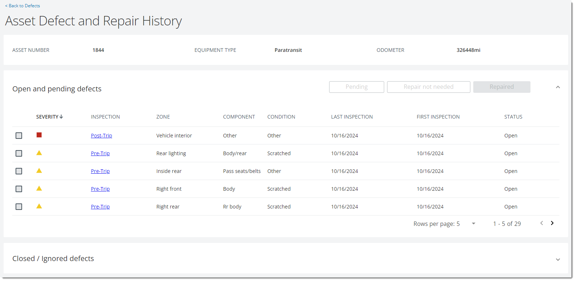Click the Zone column header
This screenshot has width=575, height=281.
(x=163, y=117)
